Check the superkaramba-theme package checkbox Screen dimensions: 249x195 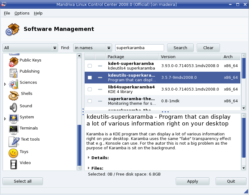point(90,101)
